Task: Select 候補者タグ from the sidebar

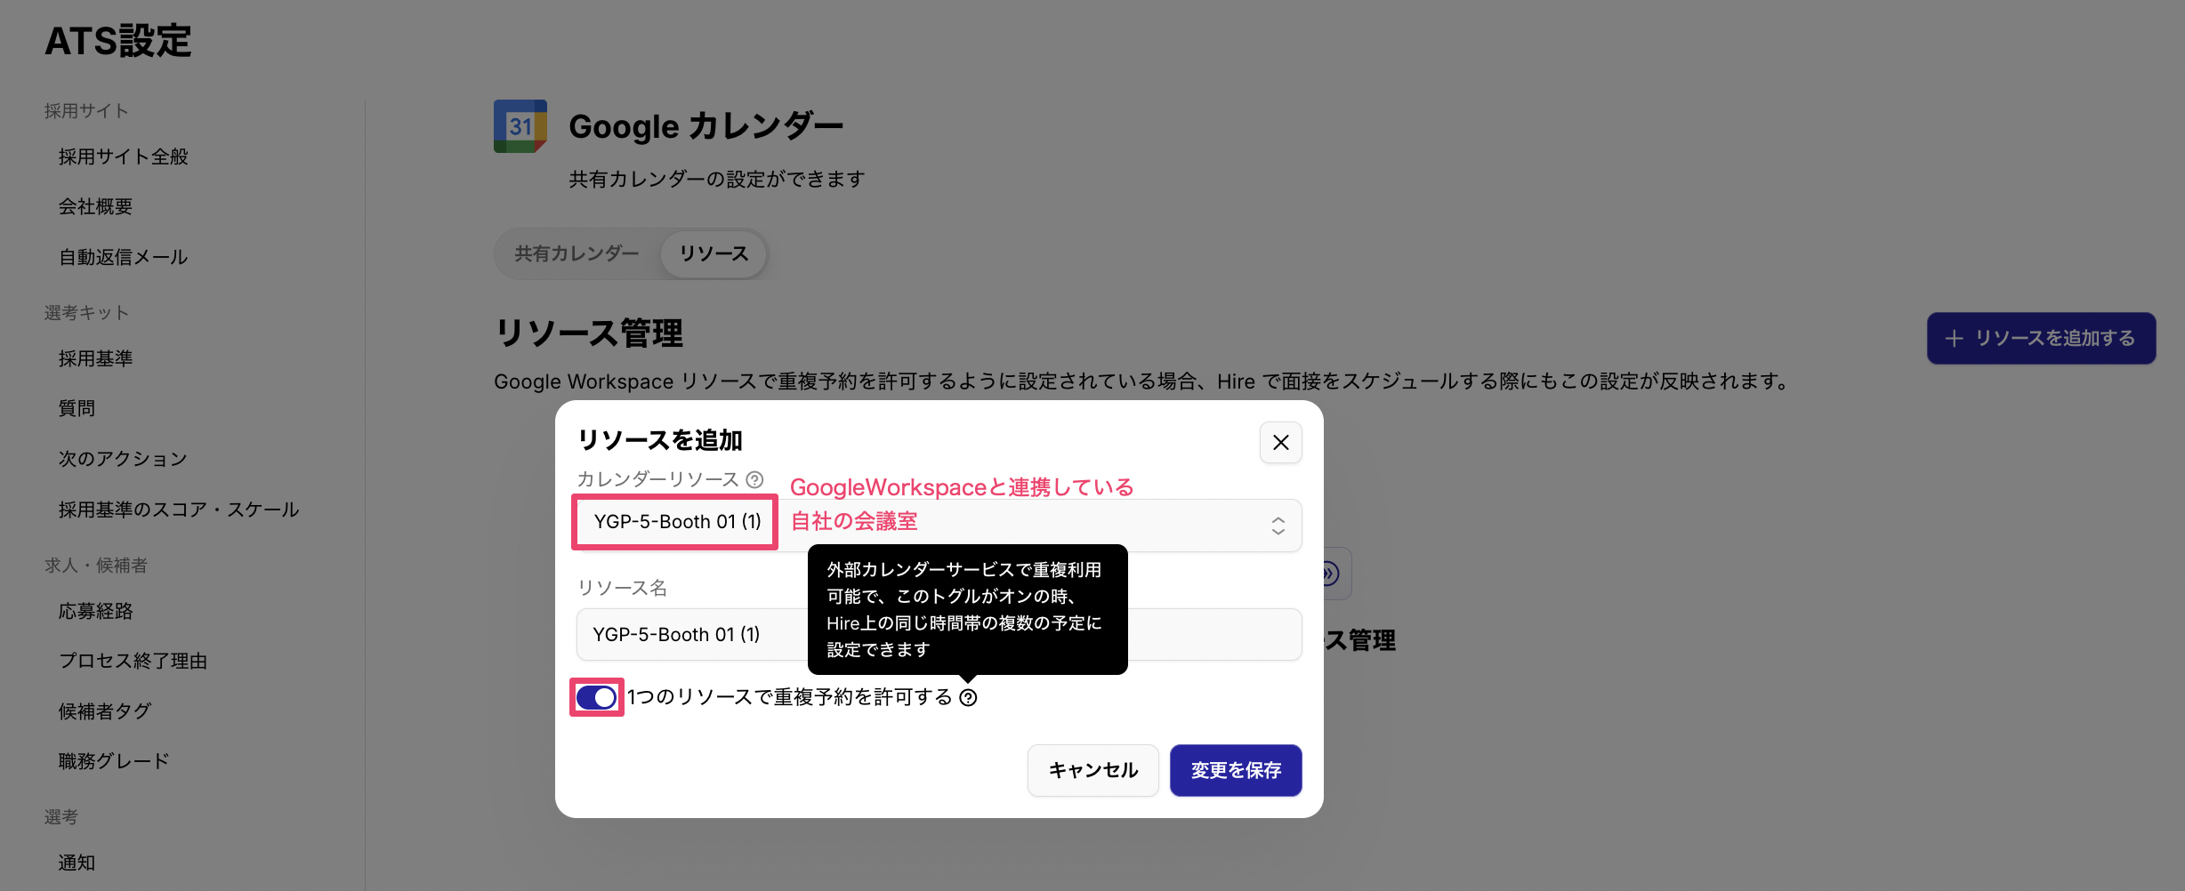Action: click(105, 711)
